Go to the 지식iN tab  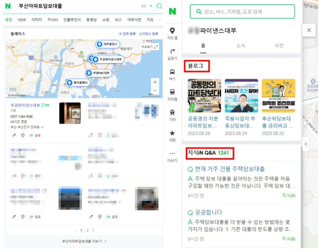click(x=53, y=20)
